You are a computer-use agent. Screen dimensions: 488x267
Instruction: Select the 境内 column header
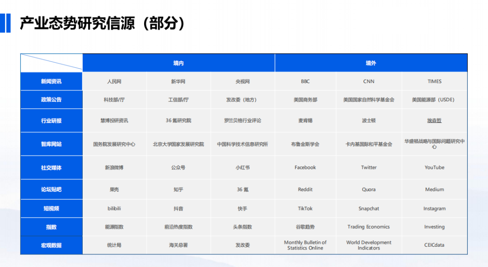click(x=178, y=63)
